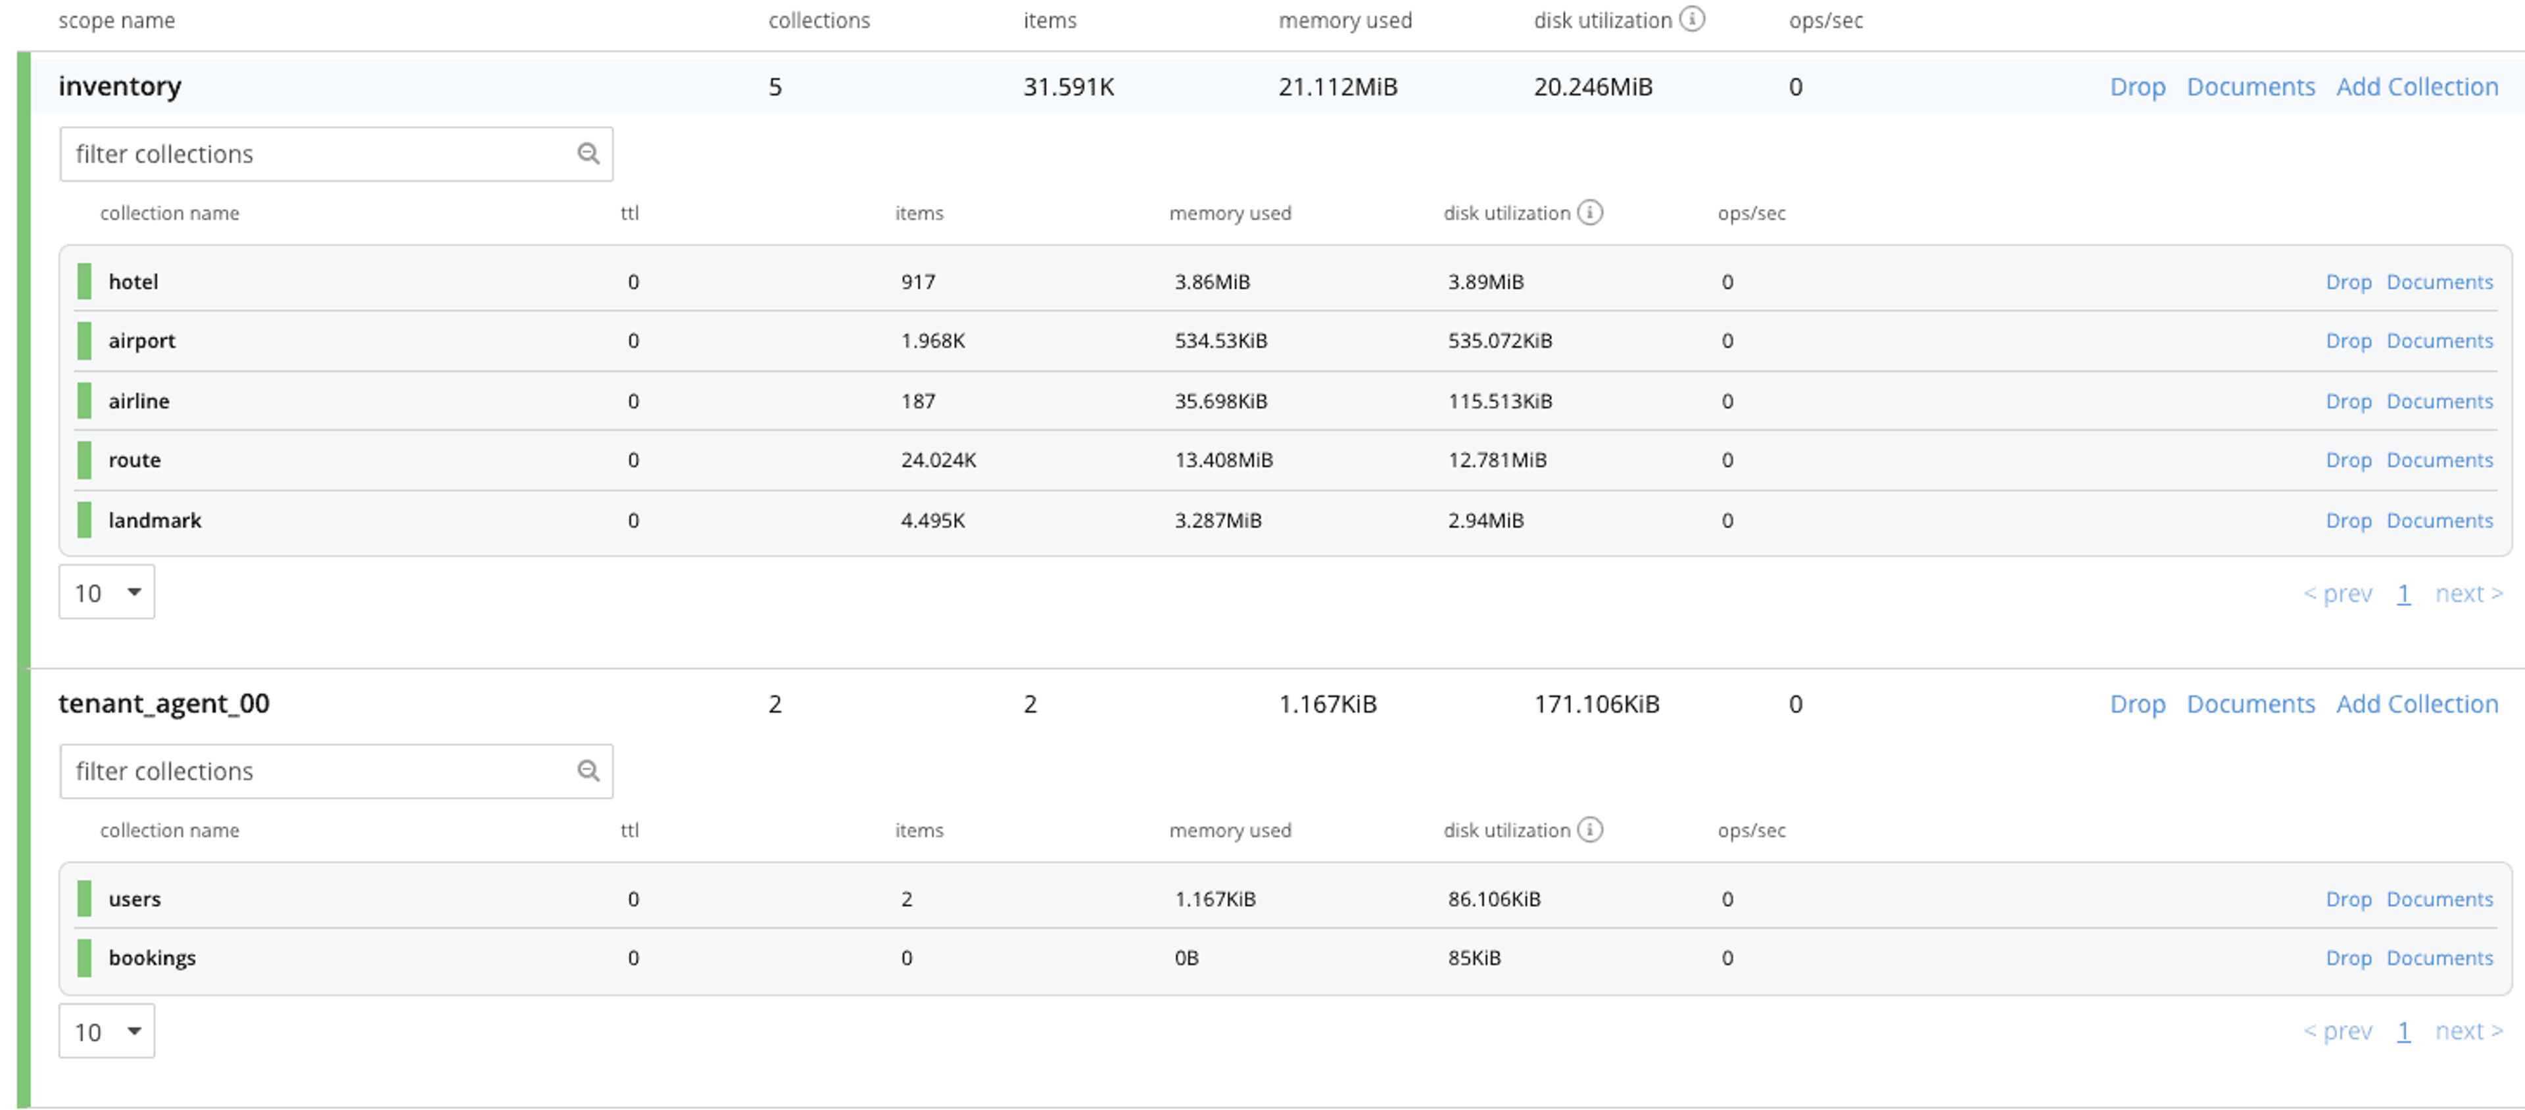Click info icon beside scope-level disk utilization header
The image size is (2525, 1110).
pyautogui.click(x=1692, y=20)
